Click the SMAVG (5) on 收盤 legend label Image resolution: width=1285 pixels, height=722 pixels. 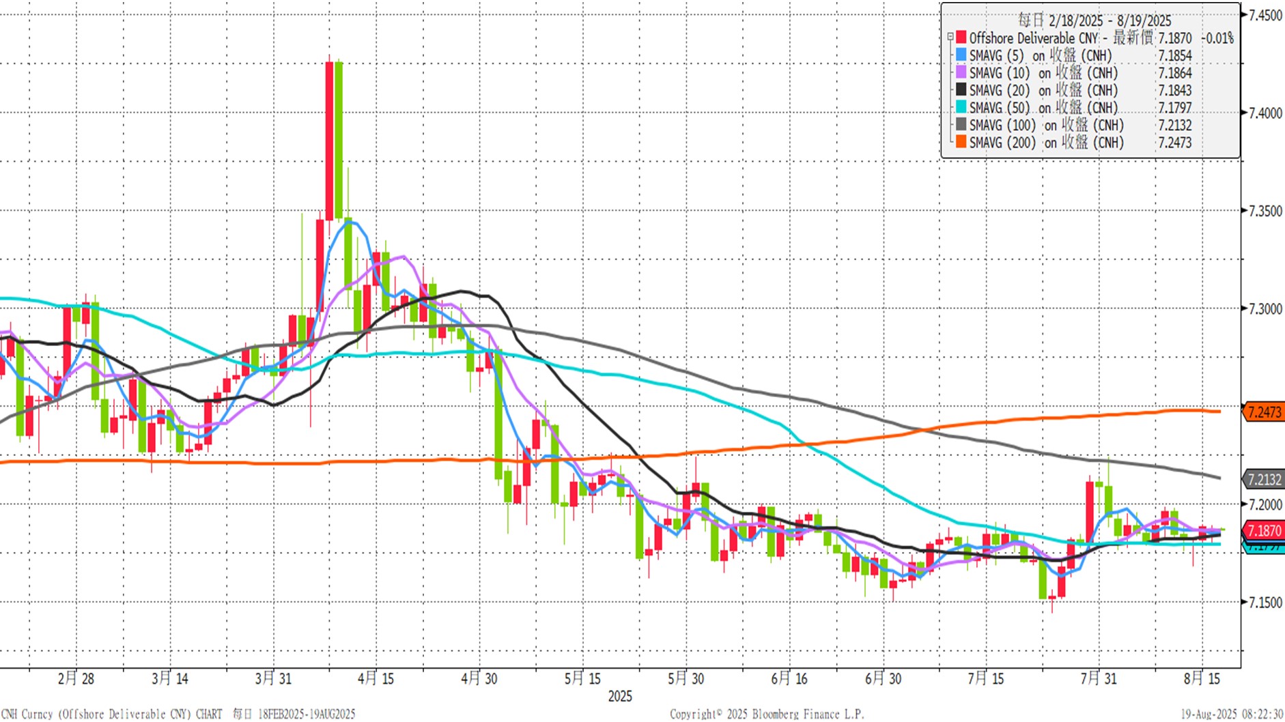pyautogui.click(x=1041, y=55)
